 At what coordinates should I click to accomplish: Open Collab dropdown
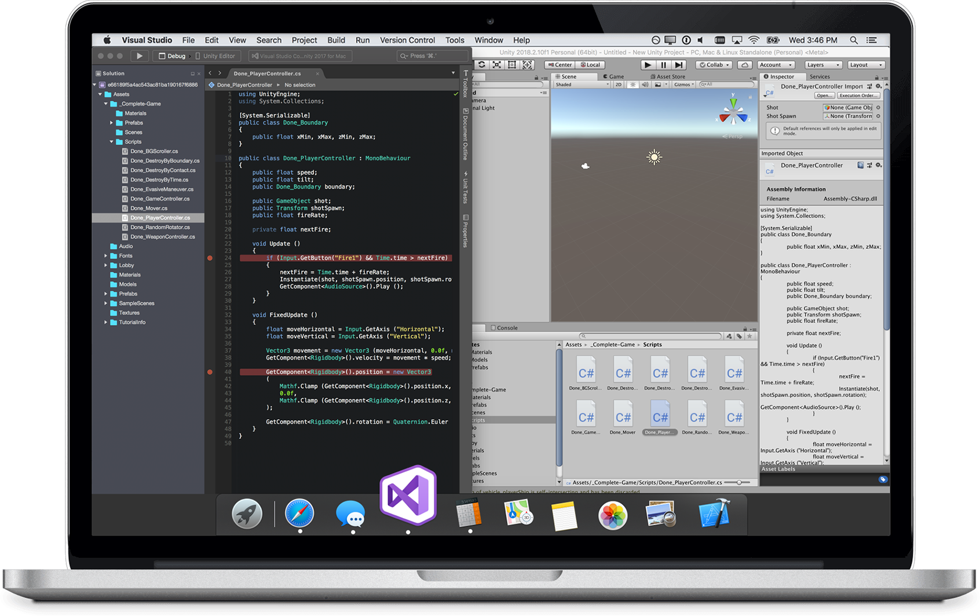pyautogui.click(x=714, y=65)
